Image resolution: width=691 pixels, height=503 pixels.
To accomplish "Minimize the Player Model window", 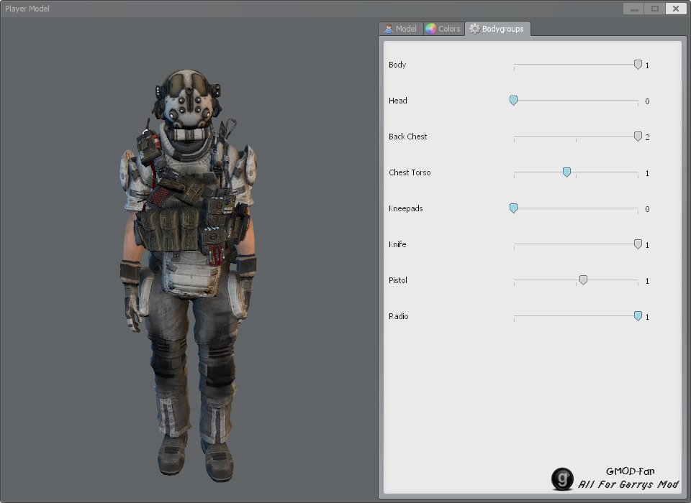I will pos(633,9).
